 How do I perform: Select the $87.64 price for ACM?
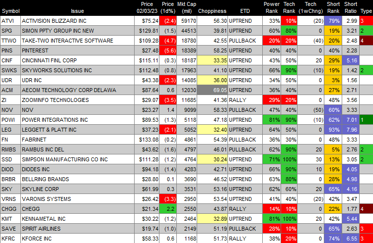pyautogui.click(x=147, y=91)
